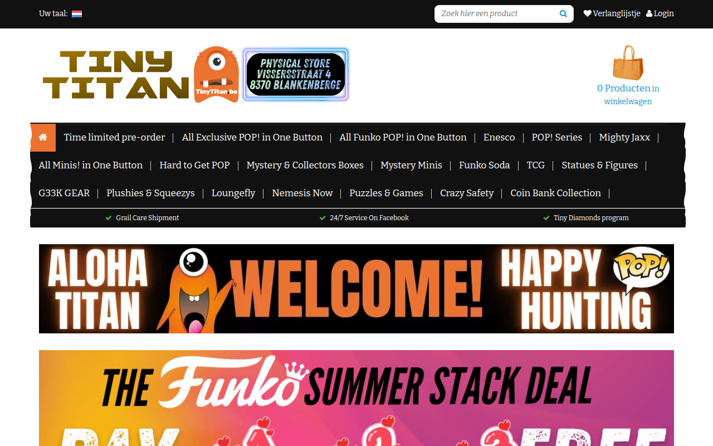Open Plushies & Squeezys category

pyautogui.click(x=151, y=193)
